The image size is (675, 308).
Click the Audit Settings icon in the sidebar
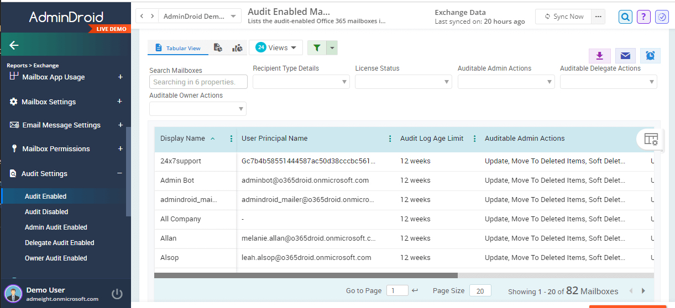click(x=14, y=174)
